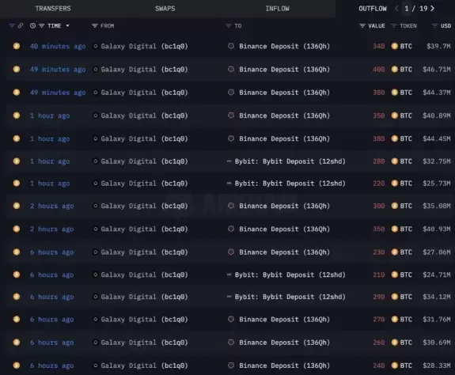Expand the TIME sort dropdown arrow
This screenshot has height=375, width=455.
[67, 26]
